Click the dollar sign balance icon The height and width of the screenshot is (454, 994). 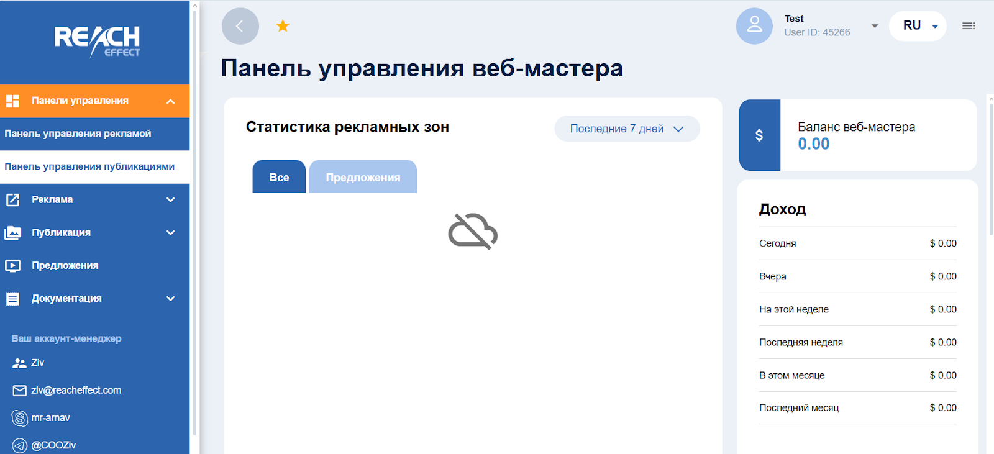[759, 135]
